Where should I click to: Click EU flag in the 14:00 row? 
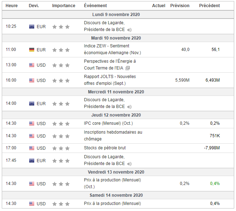(x=32, y=104)
